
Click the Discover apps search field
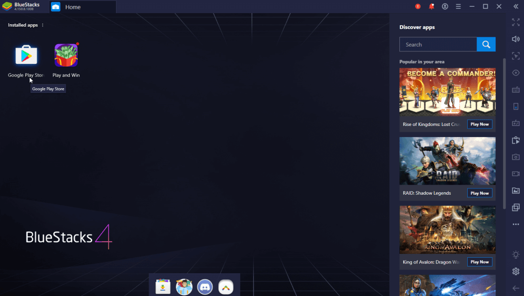pos(438,45)
